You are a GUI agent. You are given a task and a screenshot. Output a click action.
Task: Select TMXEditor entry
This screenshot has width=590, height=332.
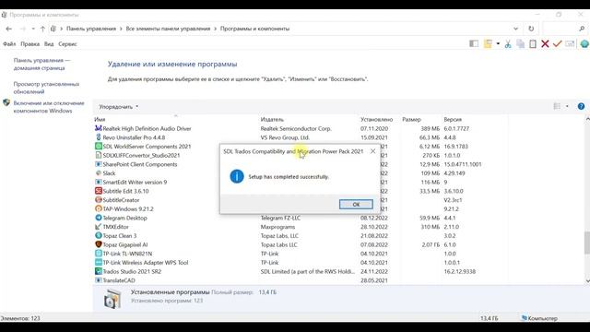click(115, 227)
